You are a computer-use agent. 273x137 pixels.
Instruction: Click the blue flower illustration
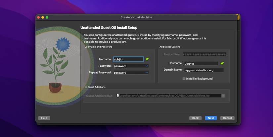pyautogui.click(x=63, y=44)
